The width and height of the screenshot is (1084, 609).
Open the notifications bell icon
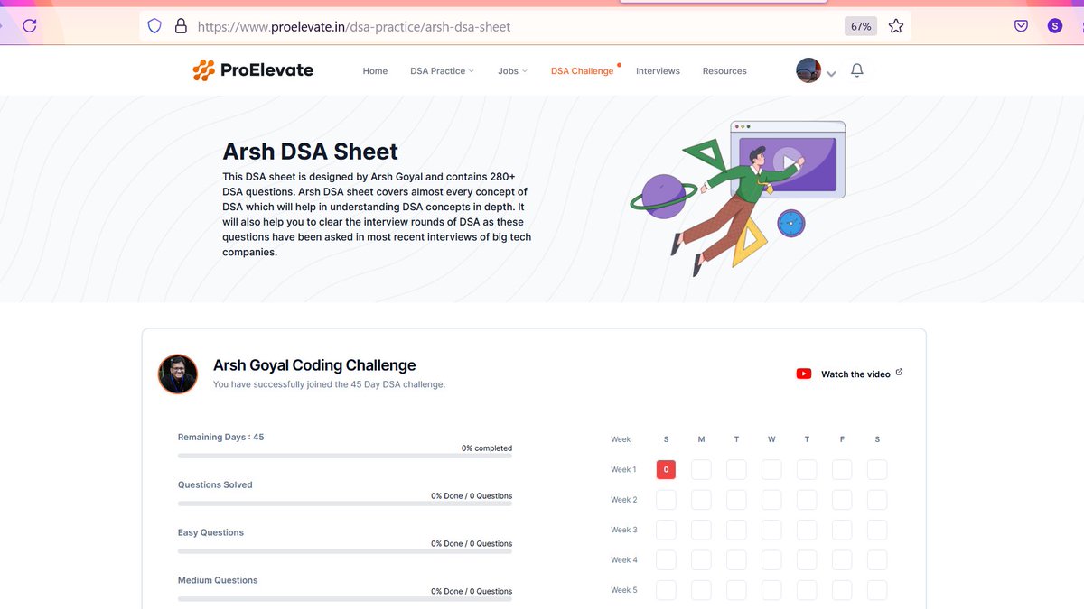coord(857,70)
